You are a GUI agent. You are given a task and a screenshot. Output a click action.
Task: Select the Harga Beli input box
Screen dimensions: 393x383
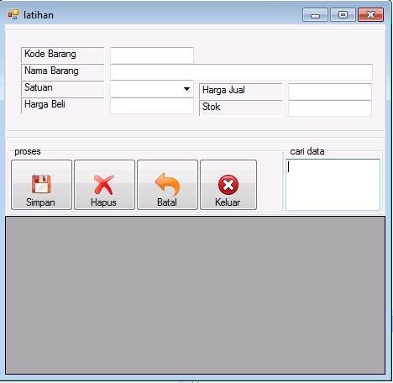pos(152,106)
